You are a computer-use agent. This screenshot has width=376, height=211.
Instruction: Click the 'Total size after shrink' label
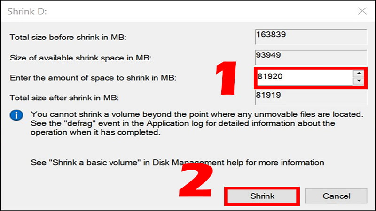[65, 98]
